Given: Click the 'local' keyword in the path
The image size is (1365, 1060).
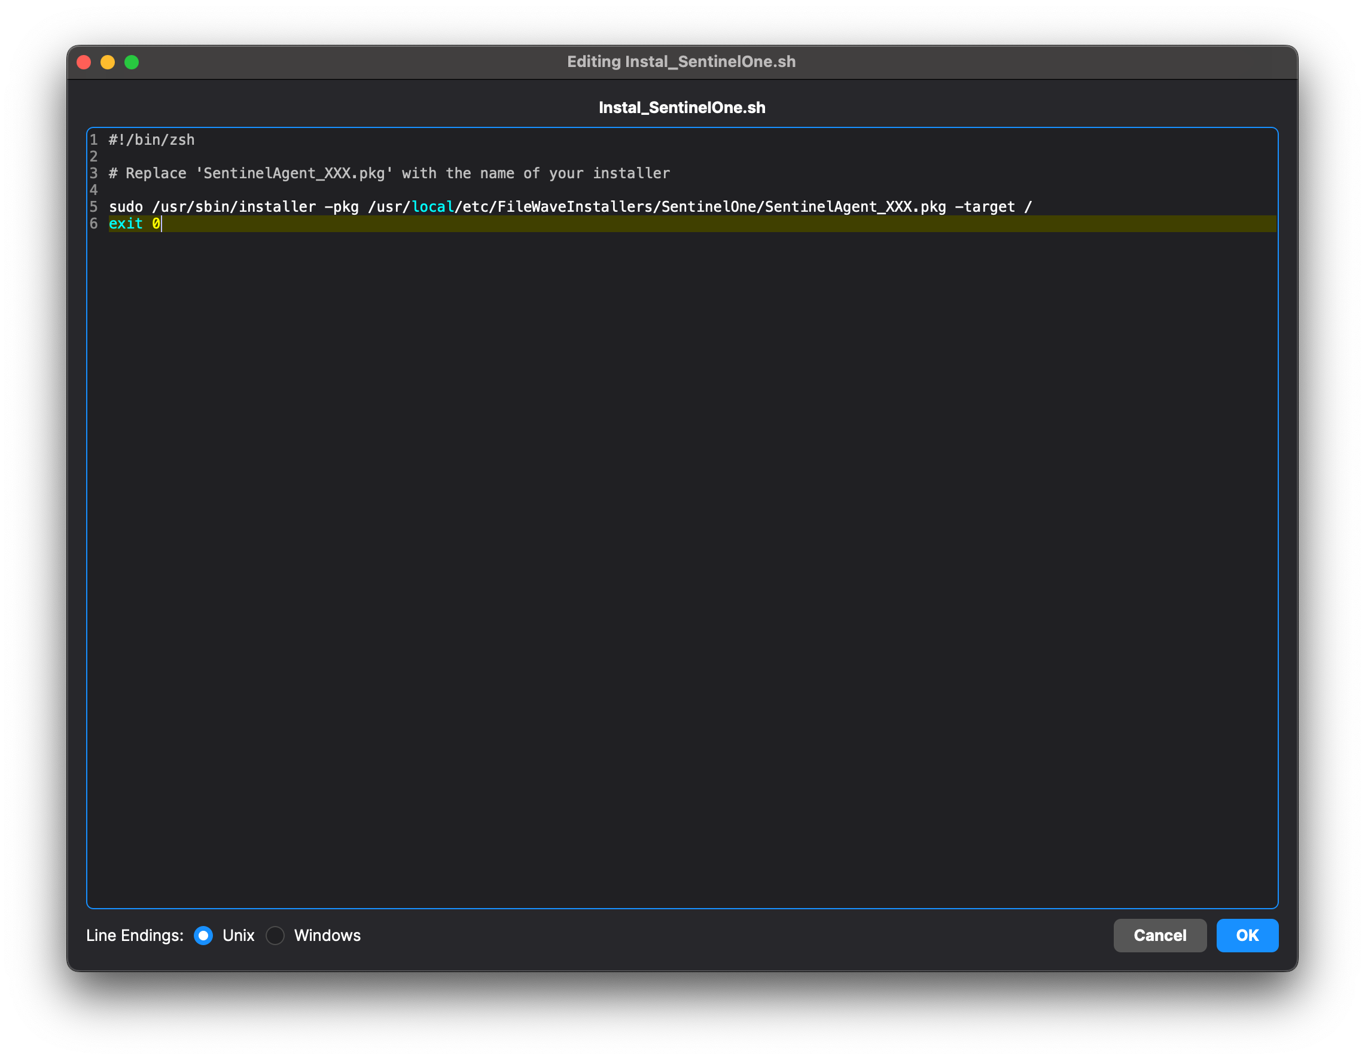Looking at the screenshot, I should pyautogui.click(x=433, y=207).
